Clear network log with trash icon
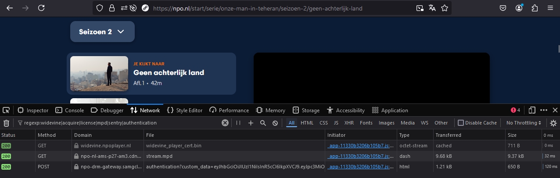The height and width of the screenshot is (178, 560). pyautogui.click(x=7, y=123)
